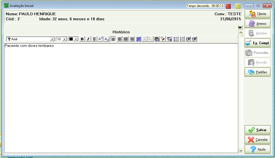Click inside the Histórico text area
Viewport: 275px width, 158px height.
pos(121,97)
